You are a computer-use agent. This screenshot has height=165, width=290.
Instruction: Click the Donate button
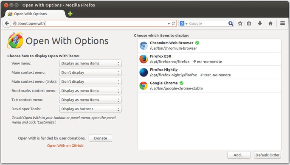(x=101, y=138)
